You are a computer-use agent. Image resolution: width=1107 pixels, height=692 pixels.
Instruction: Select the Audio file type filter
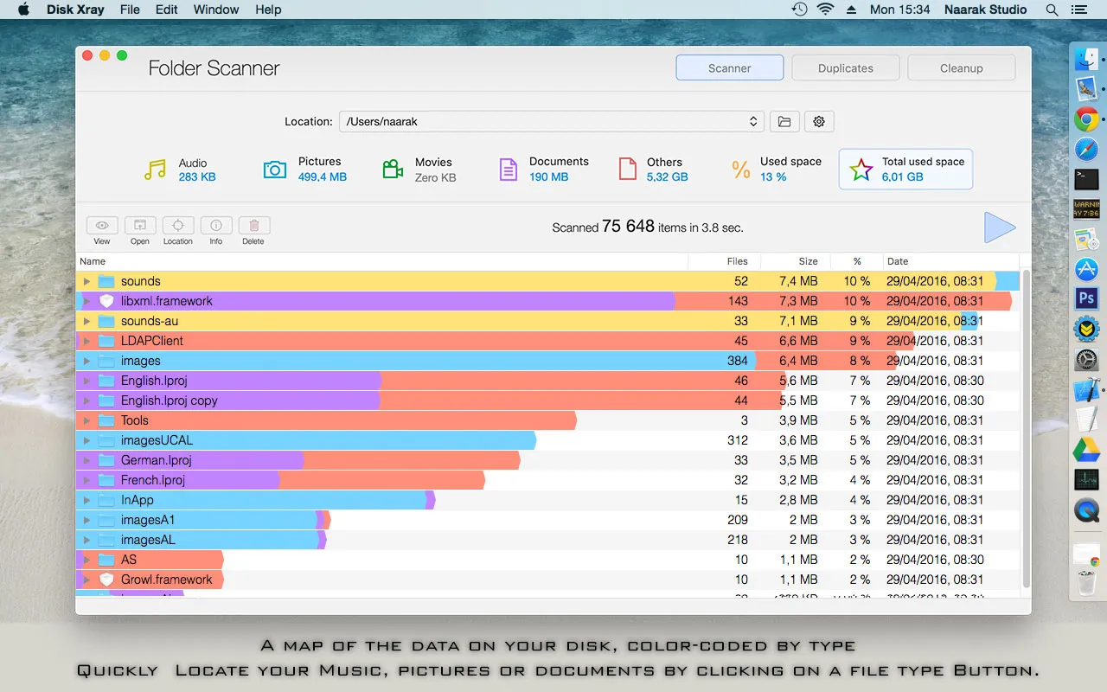pyautogui.click(x=154, y=169)
